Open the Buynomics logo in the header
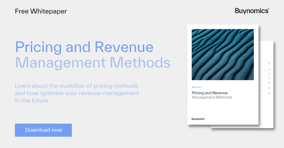Screen dimensions: 284x148 pos(252,11)
